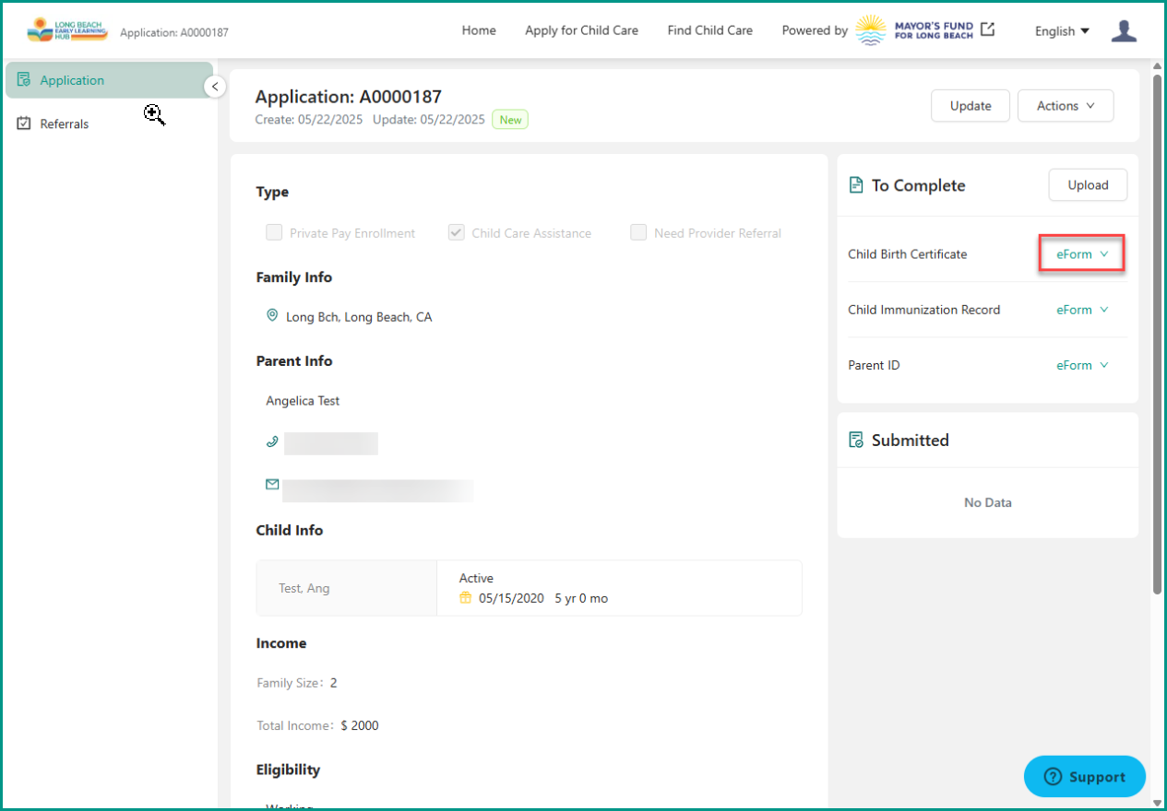Click the To Complete document icon
The height and width of the screenshot is (811, 1167).
coord(856,185)
